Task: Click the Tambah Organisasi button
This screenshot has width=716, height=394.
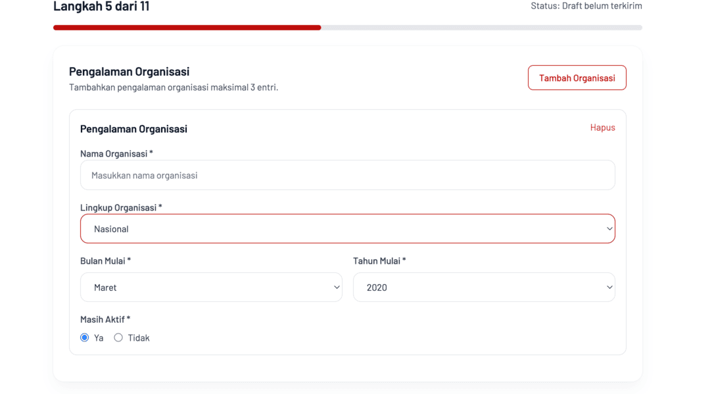Action: (x=577, y=78)
